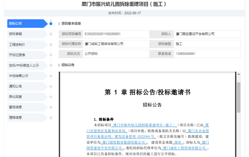Click timeline dot beside 理赔信息
The height and width of the screenshot is (157, 249).
point(51,117)
